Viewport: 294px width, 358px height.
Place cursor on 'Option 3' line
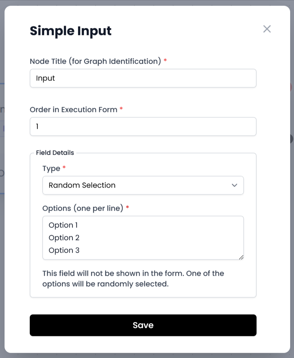[64, 250]
